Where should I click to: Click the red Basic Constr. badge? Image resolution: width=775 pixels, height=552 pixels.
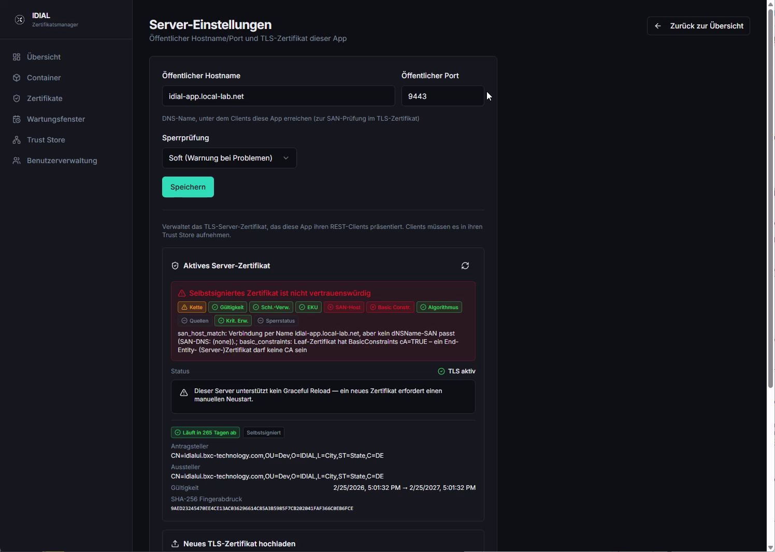[390, 307]
